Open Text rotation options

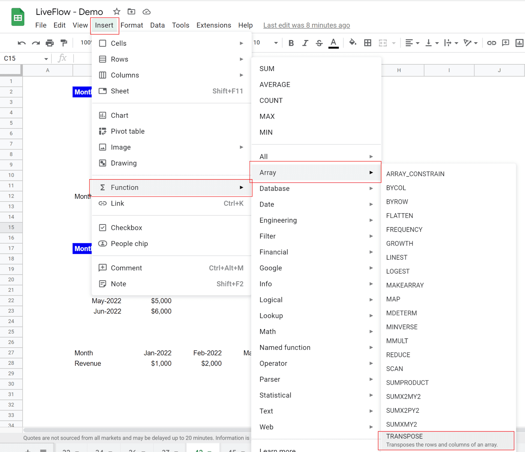[x=470, y=43]
